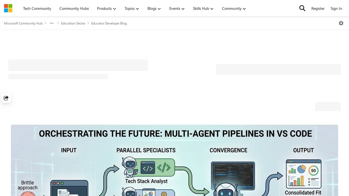
Task: Click Sign In
Action: (336, 9)
